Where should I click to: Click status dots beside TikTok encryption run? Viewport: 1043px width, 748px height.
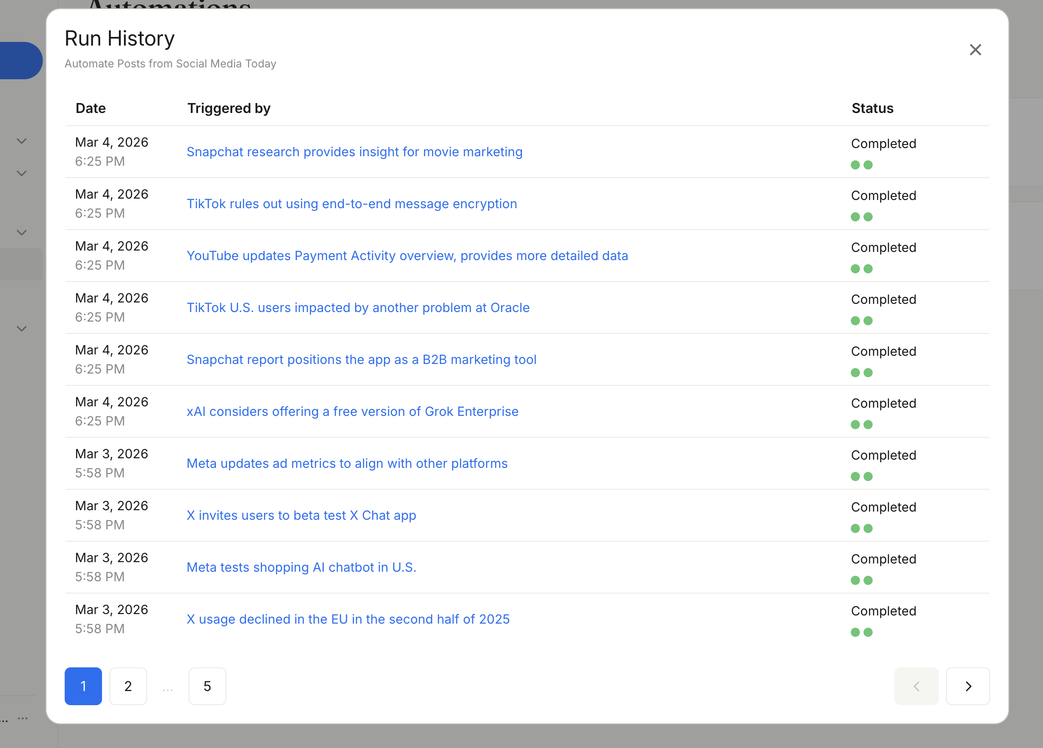(862, 216)
